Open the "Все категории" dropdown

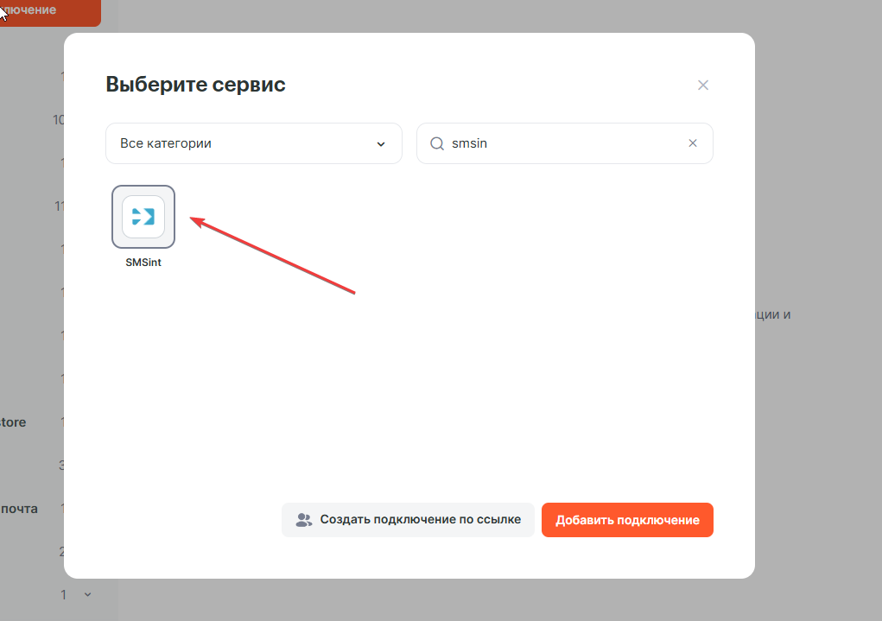click(x=253, y=143)
